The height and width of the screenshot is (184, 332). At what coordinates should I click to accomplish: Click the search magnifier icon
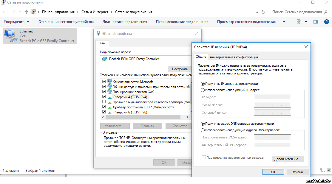pyautogui.click(x=326, y=12)
